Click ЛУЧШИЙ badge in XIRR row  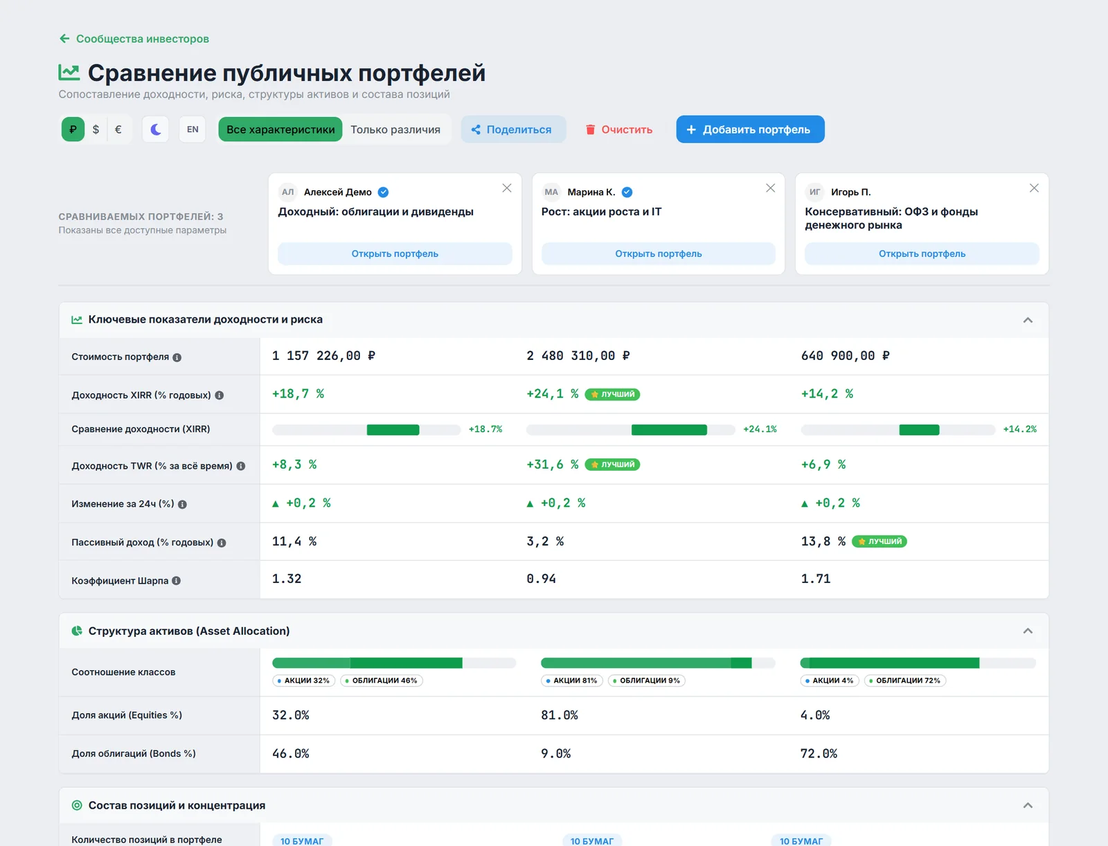pos(612,395)
